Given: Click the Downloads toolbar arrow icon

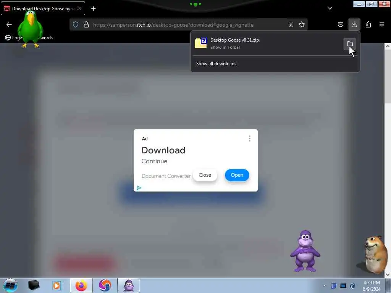Looking at the screenshot, I should 354,24.
